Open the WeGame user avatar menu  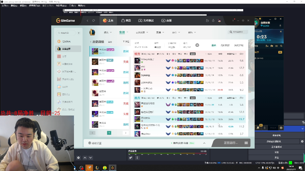(x=220, y=21)
